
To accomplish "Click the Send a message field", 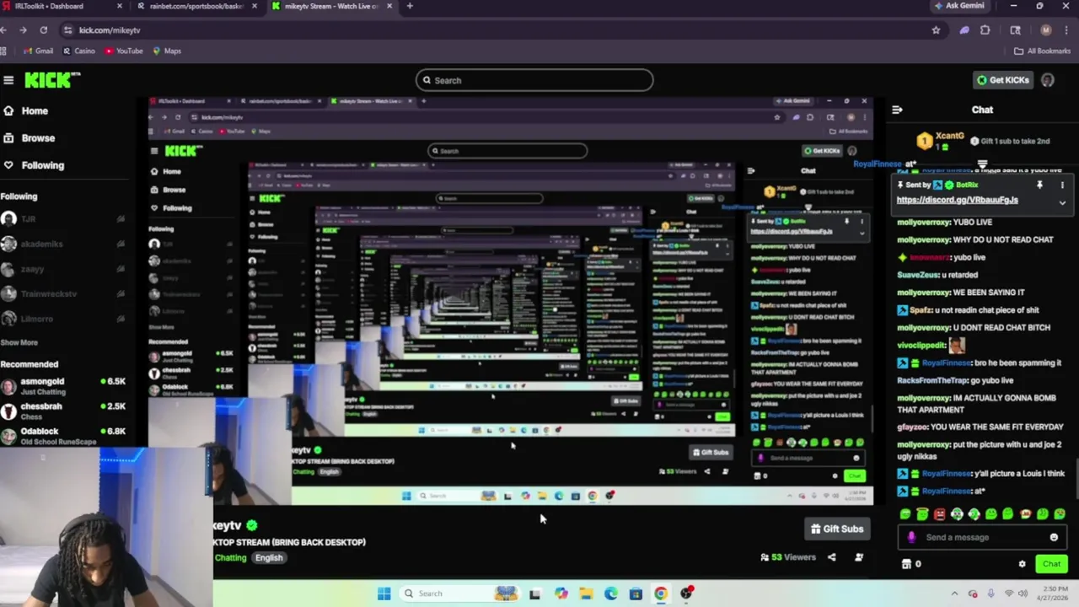I will (982, 537).
